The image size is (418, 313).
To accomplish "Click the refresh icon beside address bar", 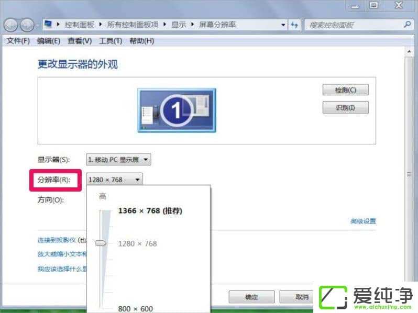I will 294,25.
